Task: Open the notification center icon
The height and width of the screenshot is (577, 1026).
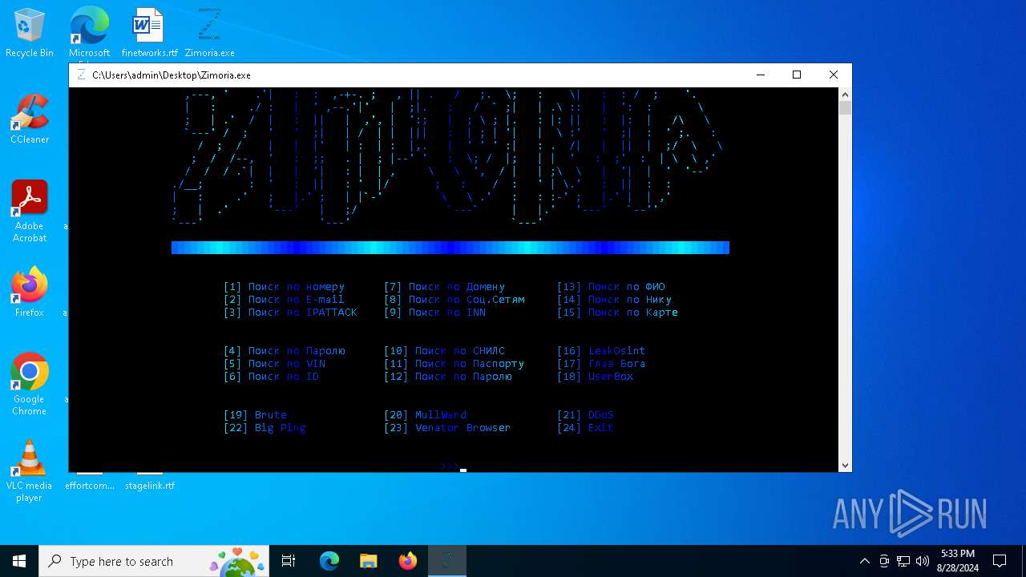Action: (1000, 561)
